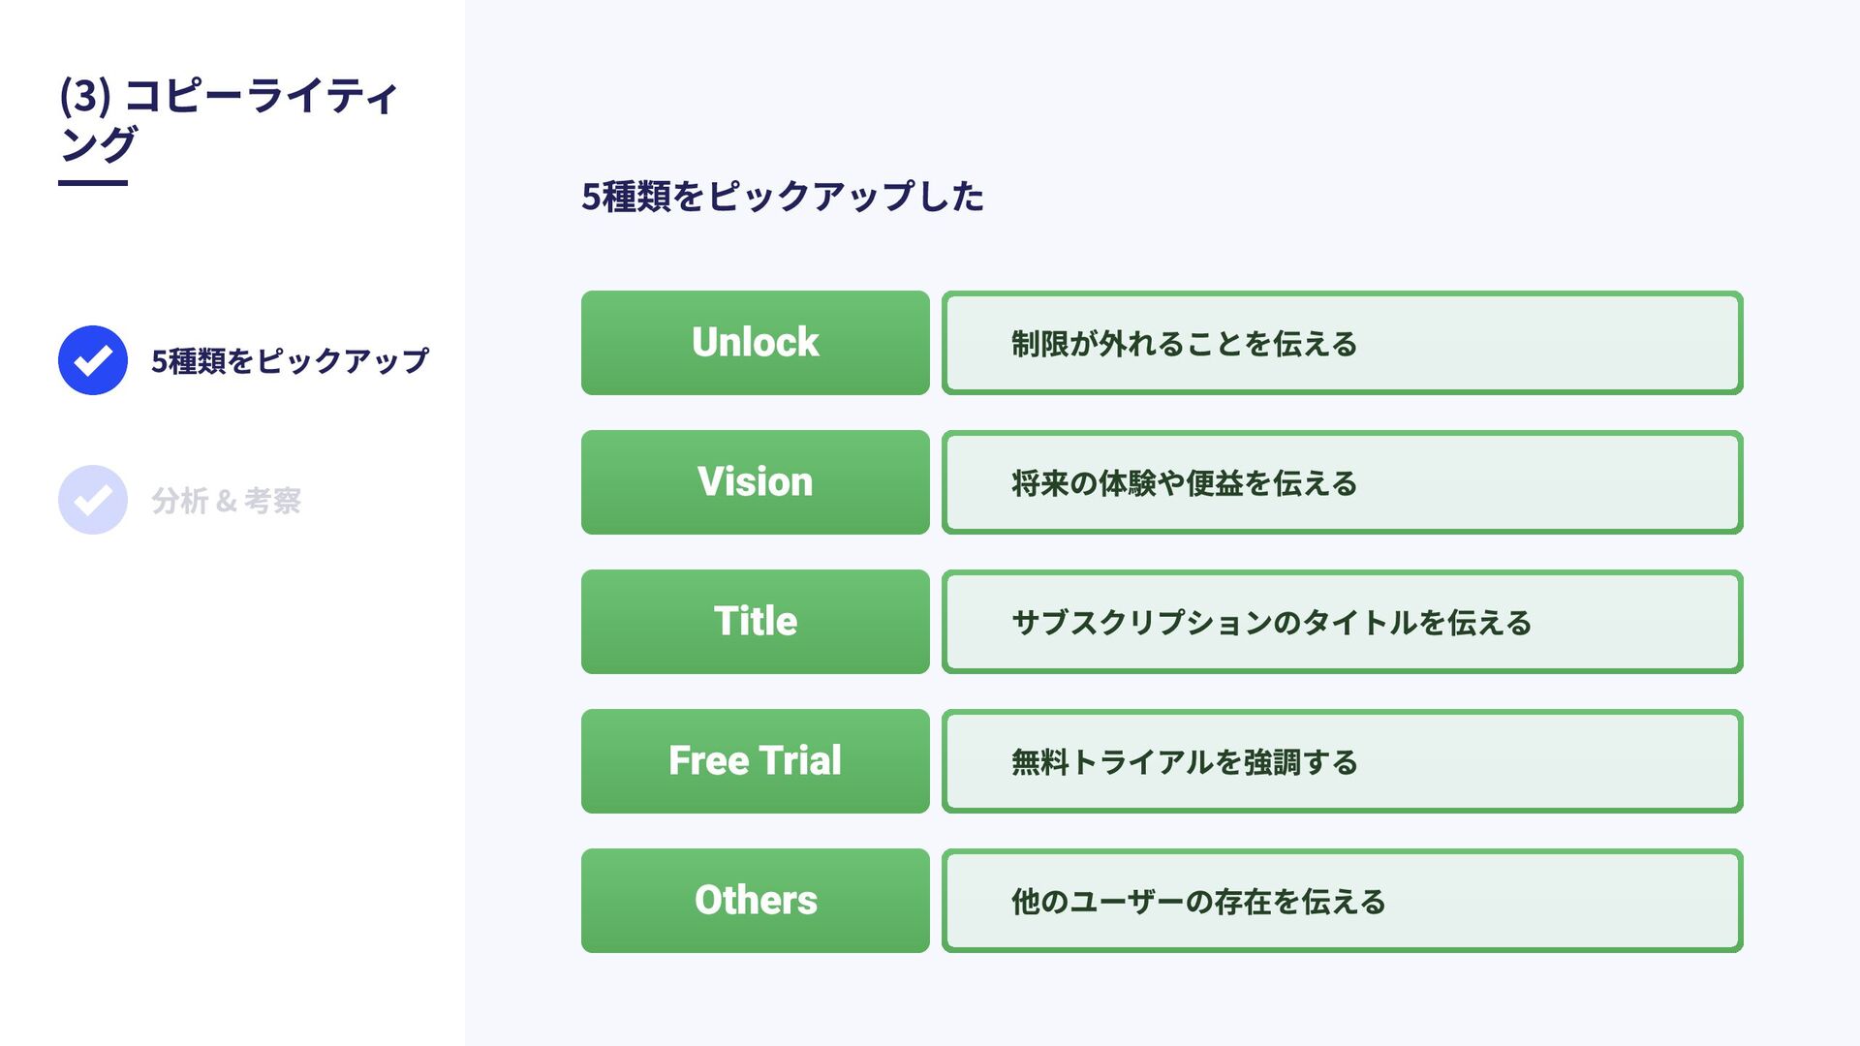Click the 5種類をピックアップした heading

[783, 197]
